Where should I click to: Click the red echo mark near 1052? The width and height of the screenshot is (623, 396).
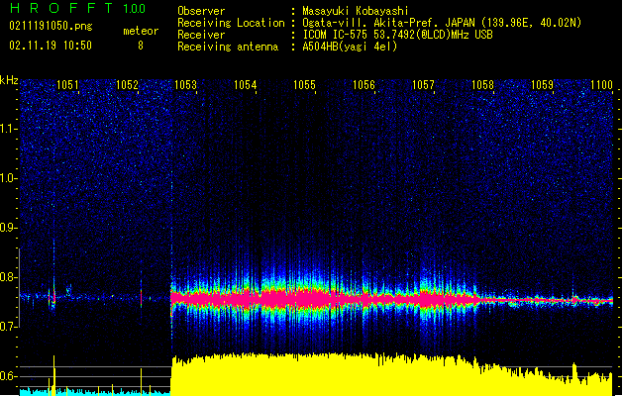click(141, 297)
